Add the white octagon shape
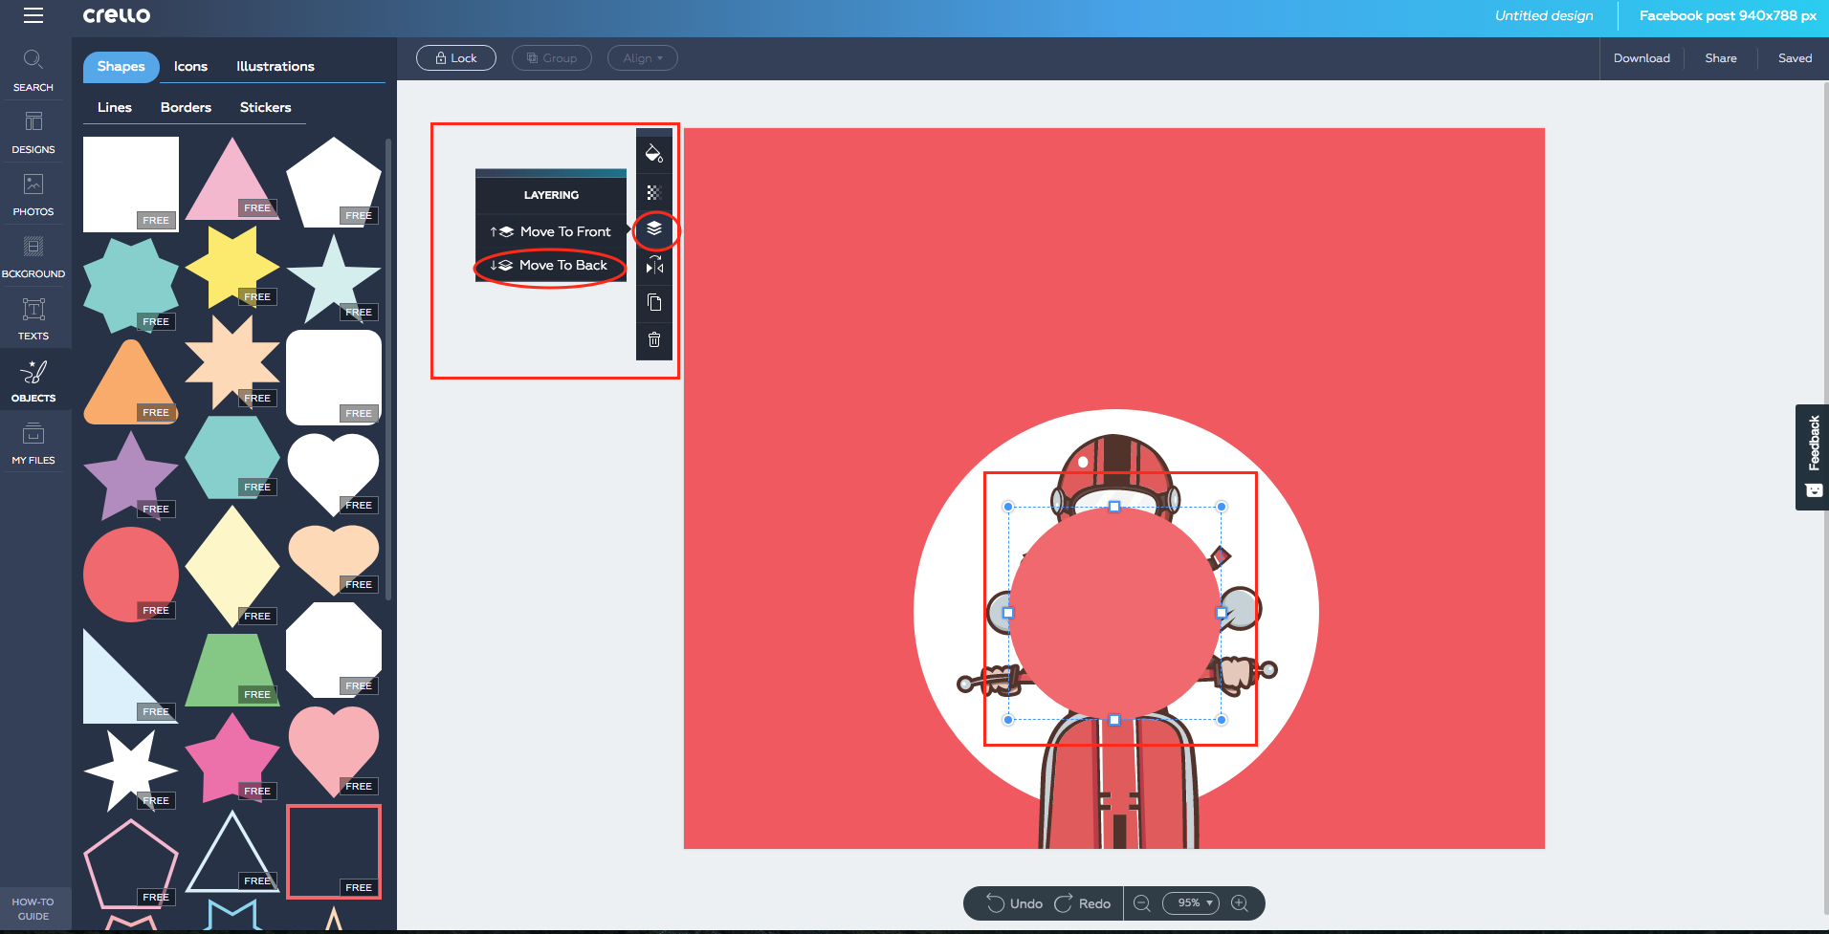The width and height of the screenshot is (1829, 934). point(334,650)
